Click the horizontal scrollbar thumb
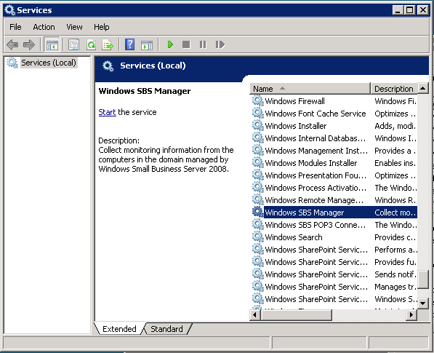 point(296,314)
